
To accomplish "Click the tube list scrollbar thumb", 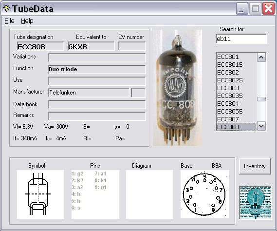I will click(x=261, y=99).
